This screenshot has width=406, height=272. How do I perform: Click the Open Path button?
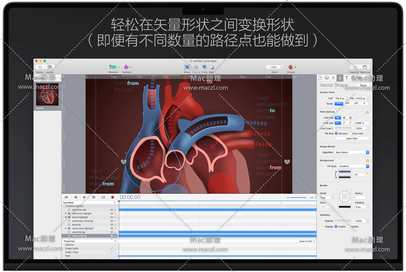[352, 139]
